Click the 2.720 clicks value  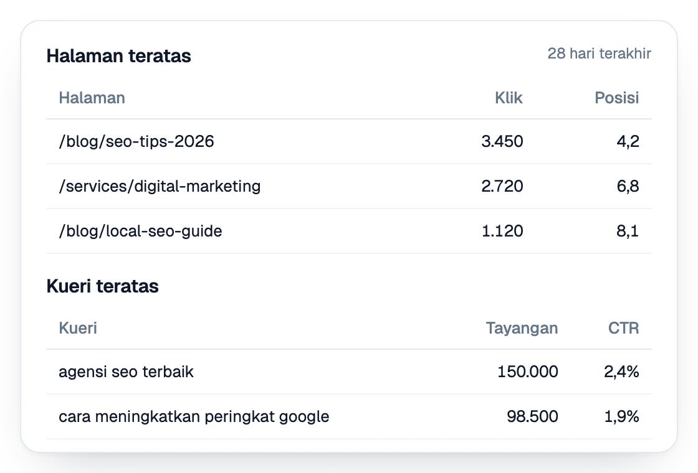click(x=502, y=186)
